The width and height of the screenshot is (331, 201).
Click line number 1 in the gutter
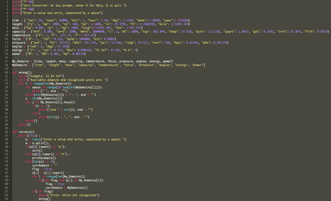click(x=6, y=1)
